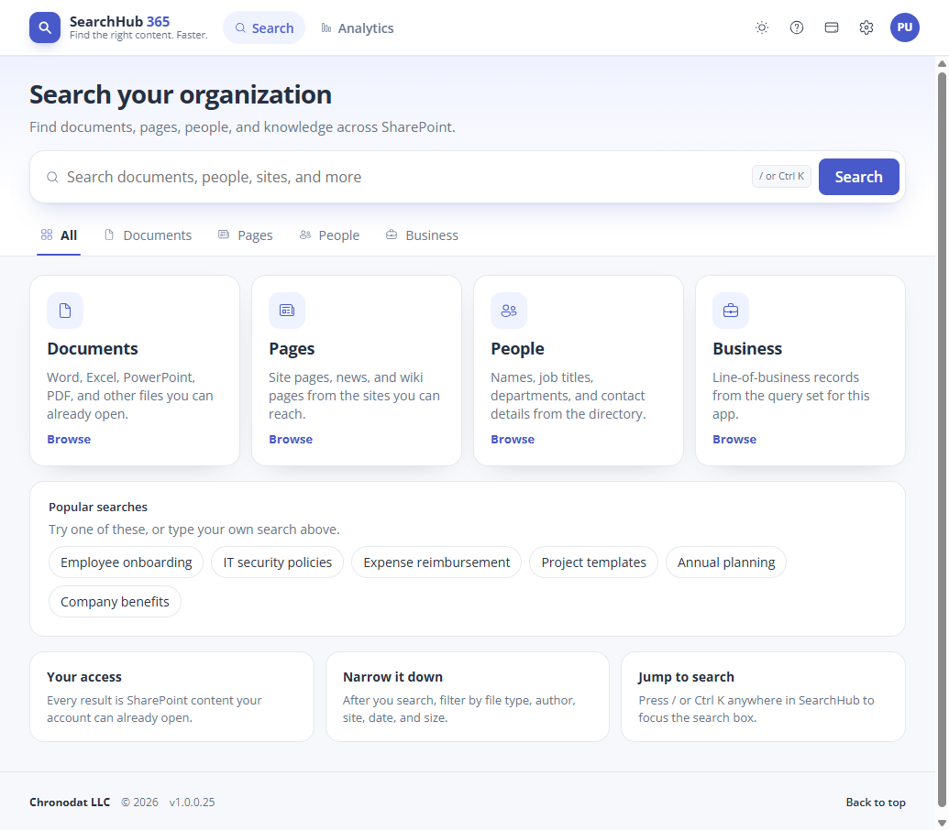Click the Back to top link
Viewport: 949px width, 830px height.
[876, 803]
